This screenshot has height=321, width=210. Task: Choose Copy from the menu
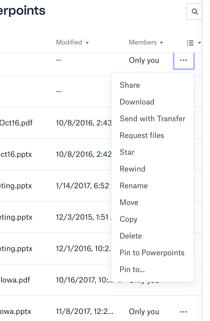129,219
